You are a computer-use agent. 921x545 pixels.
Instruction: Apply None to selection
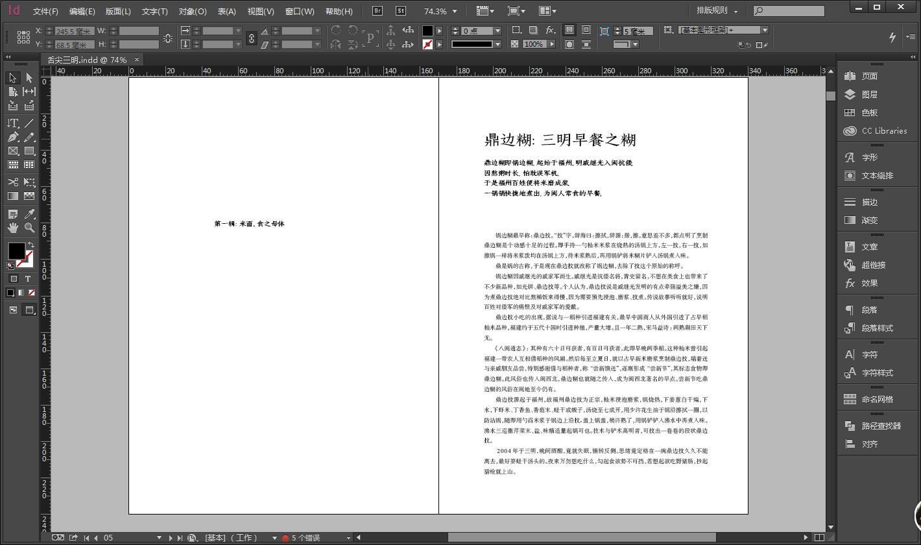pos(31,293)
